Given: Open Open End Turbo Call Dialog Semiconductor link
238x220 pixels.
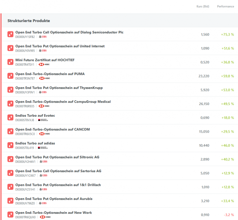Looking at the screenshot, I should point(69,32).
